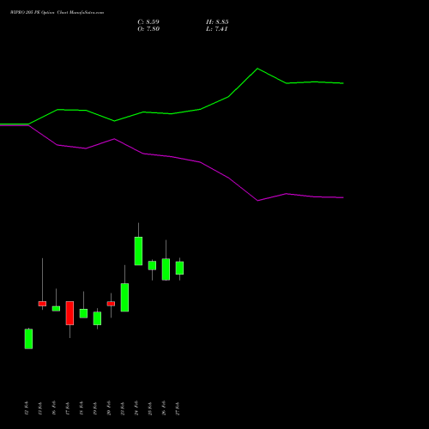429x429 pixels.
Task: Click the green candle for 18 Feb
Action: pyautogui.click(x=83, y=313)
